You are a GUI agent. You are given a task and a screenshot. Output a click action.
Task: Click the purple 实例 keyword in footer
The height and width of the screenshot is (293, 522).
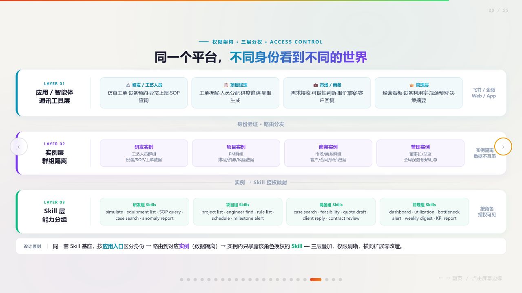tap(184, 246)
